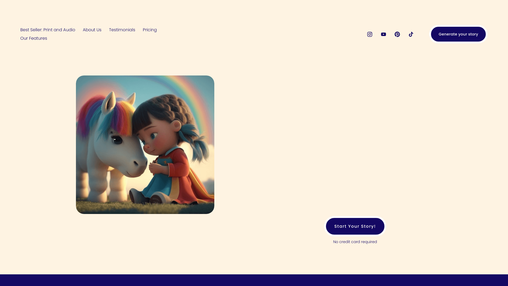
Task: Open the Pricing page
Action: click(x=150, y=30)
